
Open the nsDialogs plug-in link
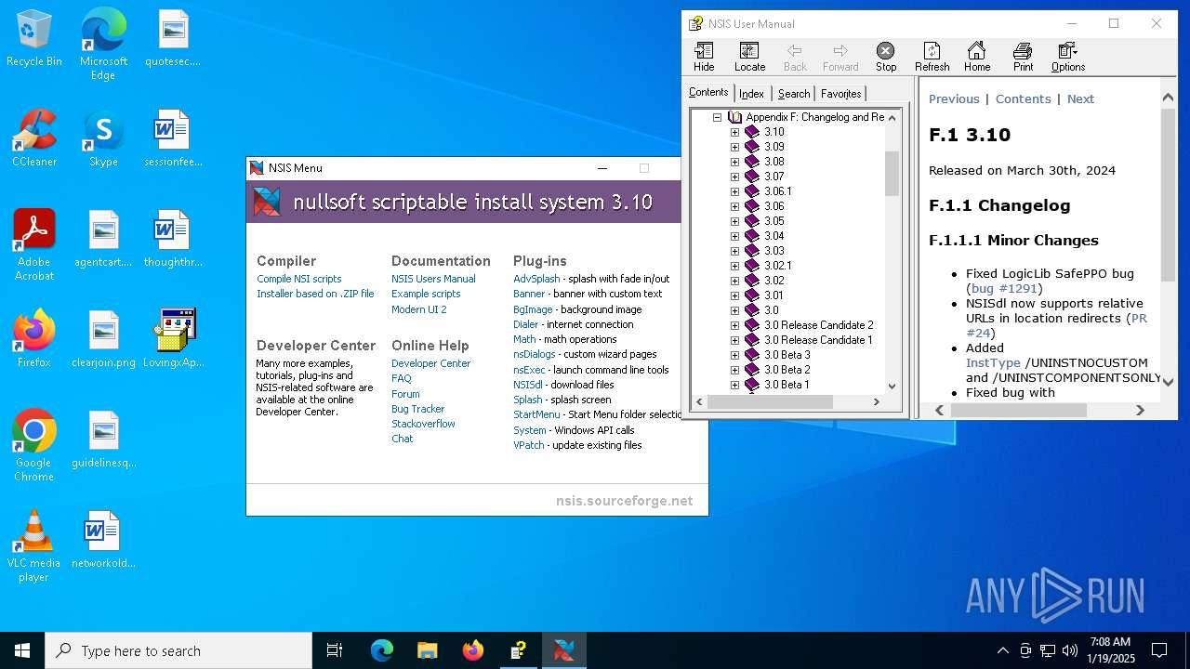[x=534, y=354]
